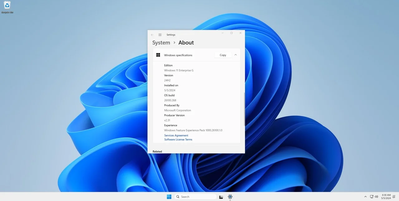Open the Services Agreement link
Image resolution: width=399 pixels, height=201 pixels.
pyautogui.click(x=176, y=135)
